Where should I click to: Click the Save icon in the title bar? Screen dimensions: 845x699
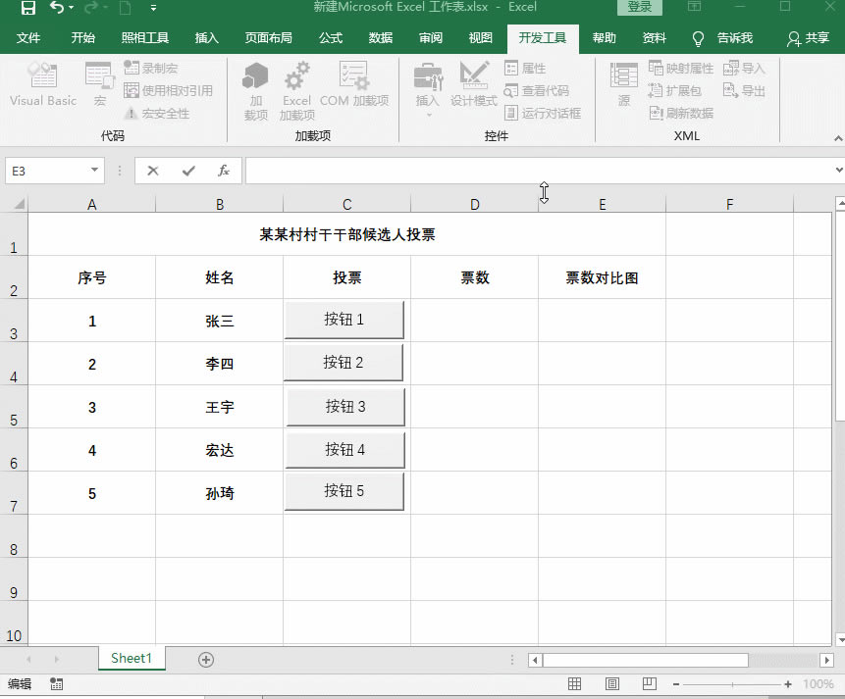pyautogui.click(x=27, y=9)
